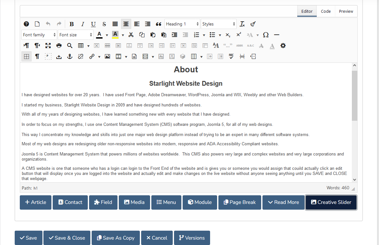Toggle visual block outlines

click(48, 56)
